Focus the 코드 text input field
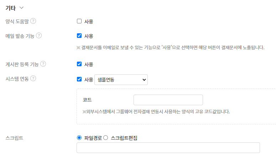 168,100
